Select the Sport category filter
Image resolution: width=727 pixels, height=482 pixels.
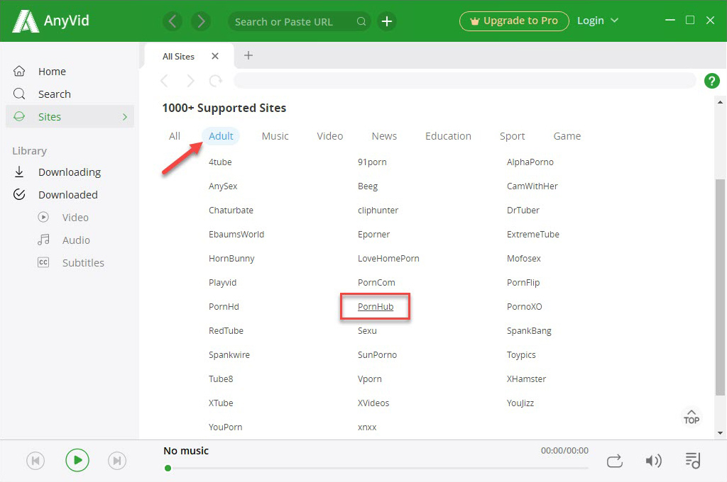(512, 136)
